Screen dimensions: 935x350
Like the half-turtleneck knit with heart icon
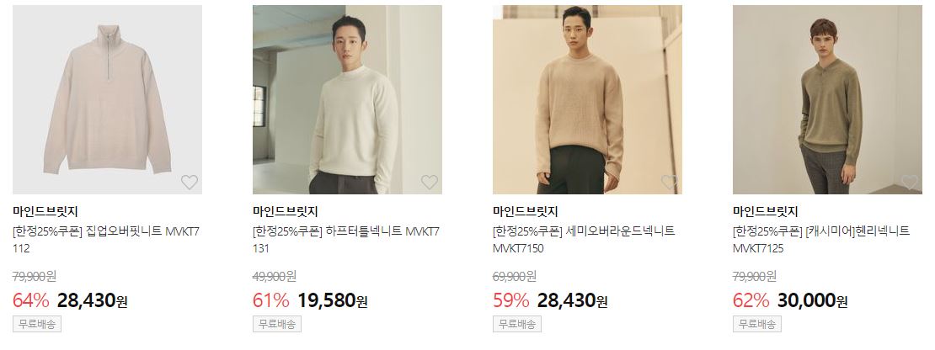click(x=430, y=182)
